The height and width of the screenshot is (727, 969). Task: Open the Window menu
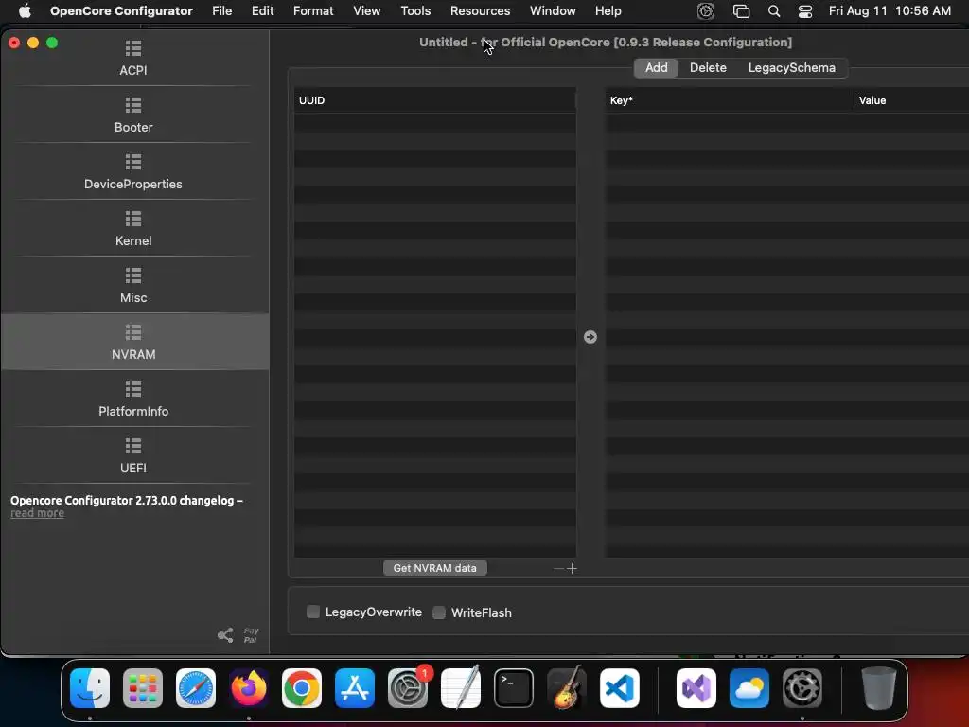click(553, 11)
